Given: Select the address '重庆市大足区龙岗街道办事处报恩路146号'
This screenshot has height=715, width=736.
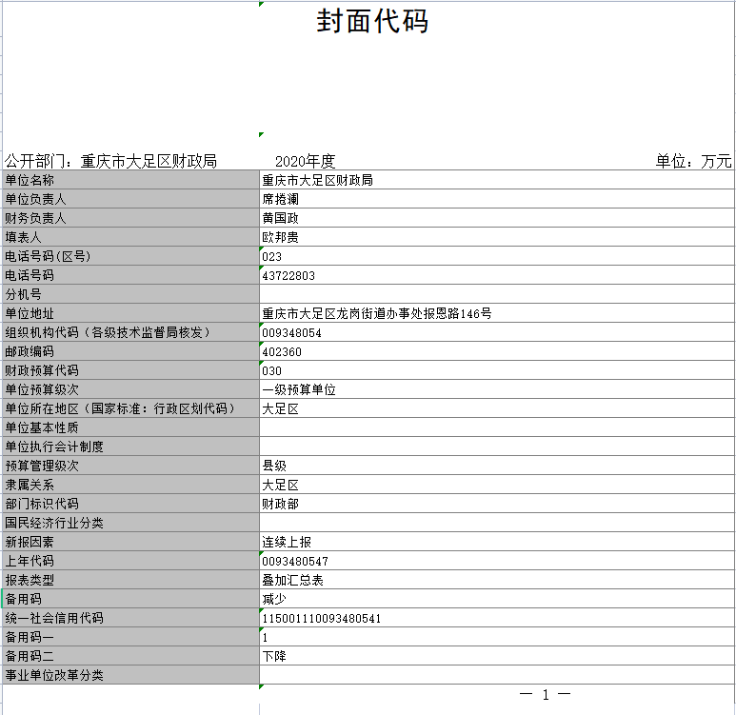Looking at the screenshot, I should (377, 313).
